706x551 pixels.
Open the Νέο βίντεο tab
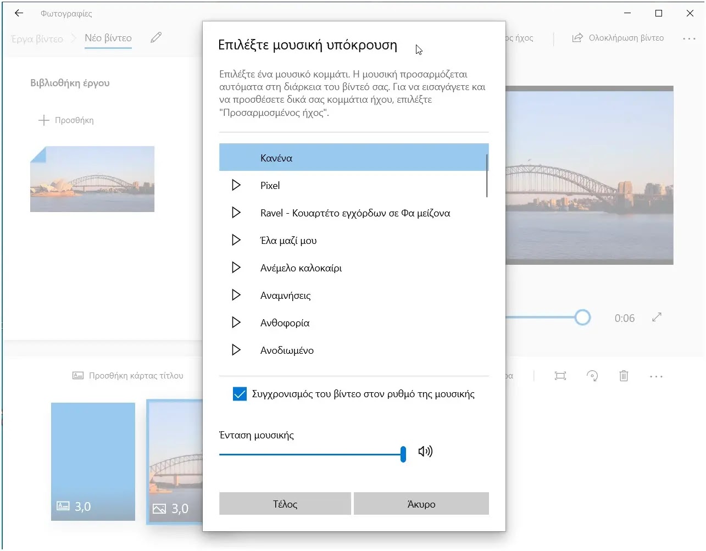click(108, 38)
